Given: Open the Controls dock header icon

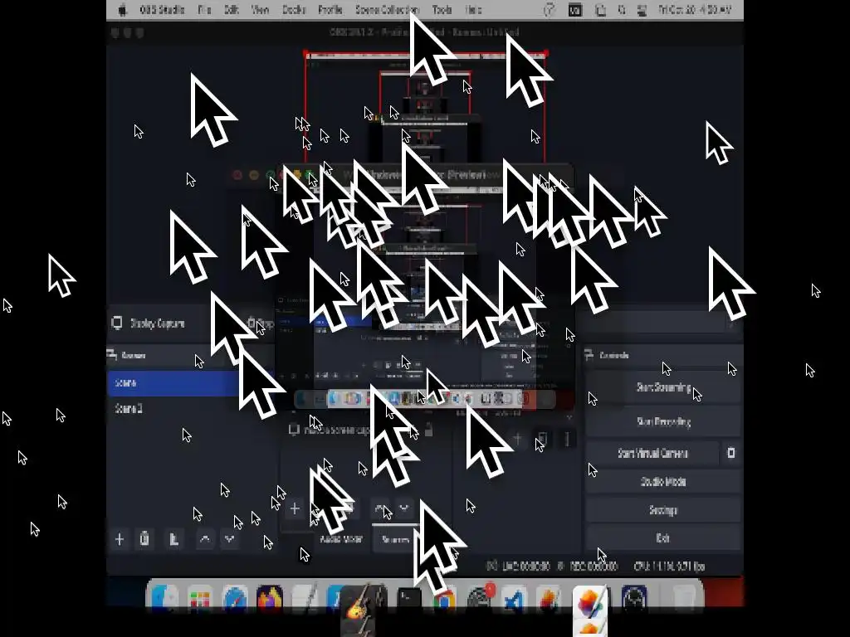Looking at the screenshot, I should point(589,355).
